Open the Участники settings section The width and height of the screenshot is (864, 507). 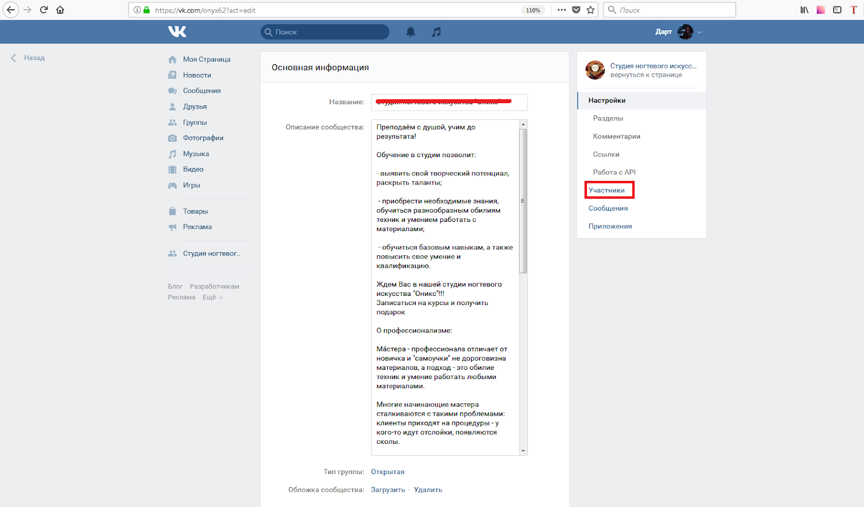pos(606,190)
